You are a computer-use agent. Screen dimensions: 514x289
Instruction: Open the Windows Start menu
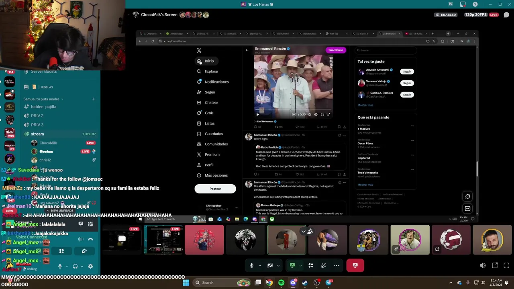point(186,283)
